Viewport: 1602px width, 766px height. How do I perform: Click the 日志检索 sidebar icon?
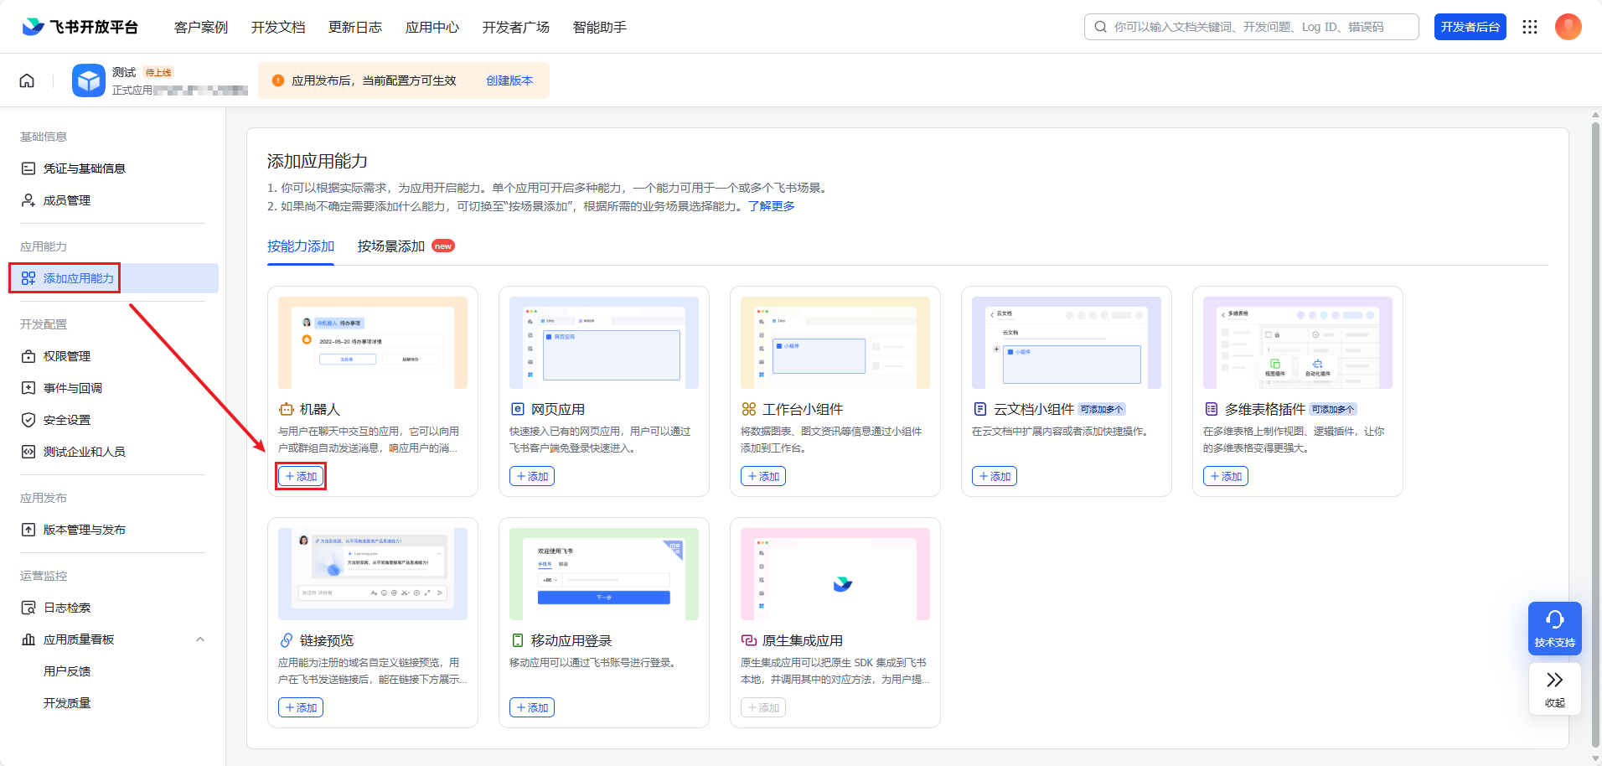point(28,607)
